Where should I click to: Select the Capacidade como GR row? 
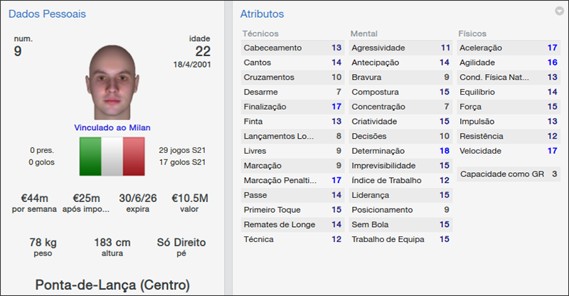click(509, 174)
